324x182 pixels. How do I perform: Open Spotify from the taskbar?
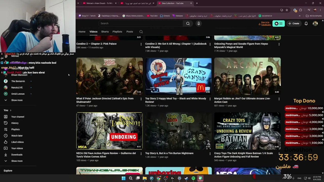tap(193, 178)
